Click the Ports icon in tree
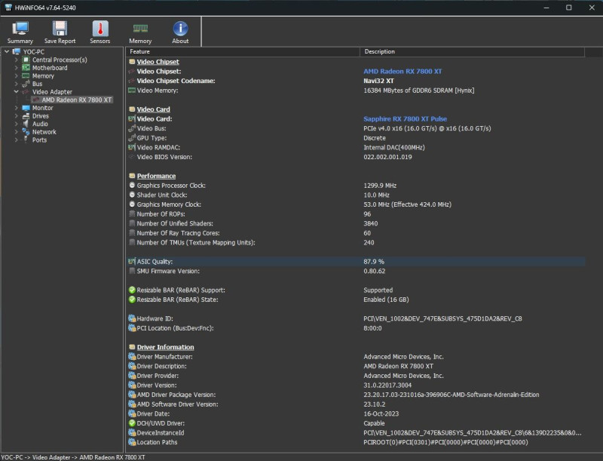The image size is (603, 461). click(26, 140)
